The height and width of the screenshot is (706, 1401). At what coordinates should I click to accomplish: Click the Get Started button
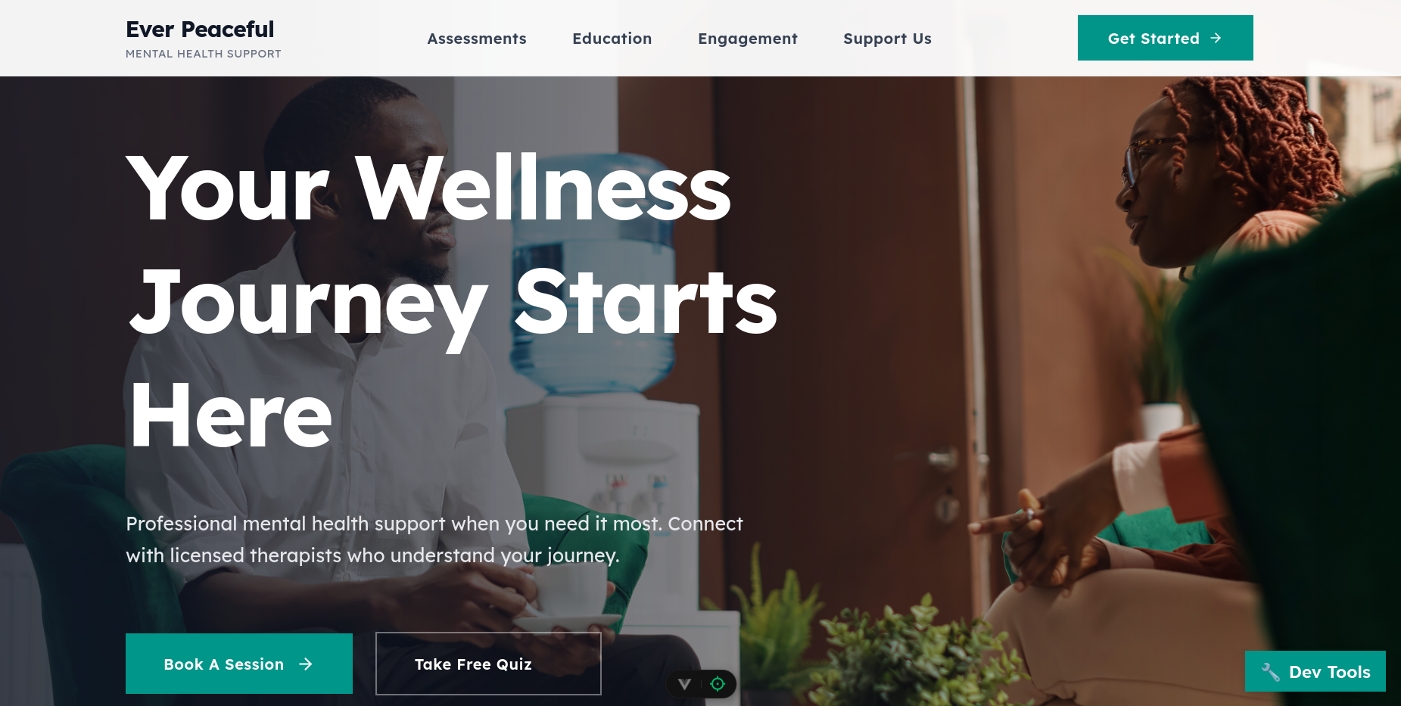click(x=1166, y=38)
